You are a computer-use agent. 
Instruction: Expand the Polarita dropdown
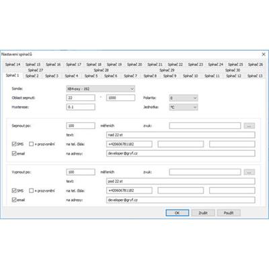[184, 98]
